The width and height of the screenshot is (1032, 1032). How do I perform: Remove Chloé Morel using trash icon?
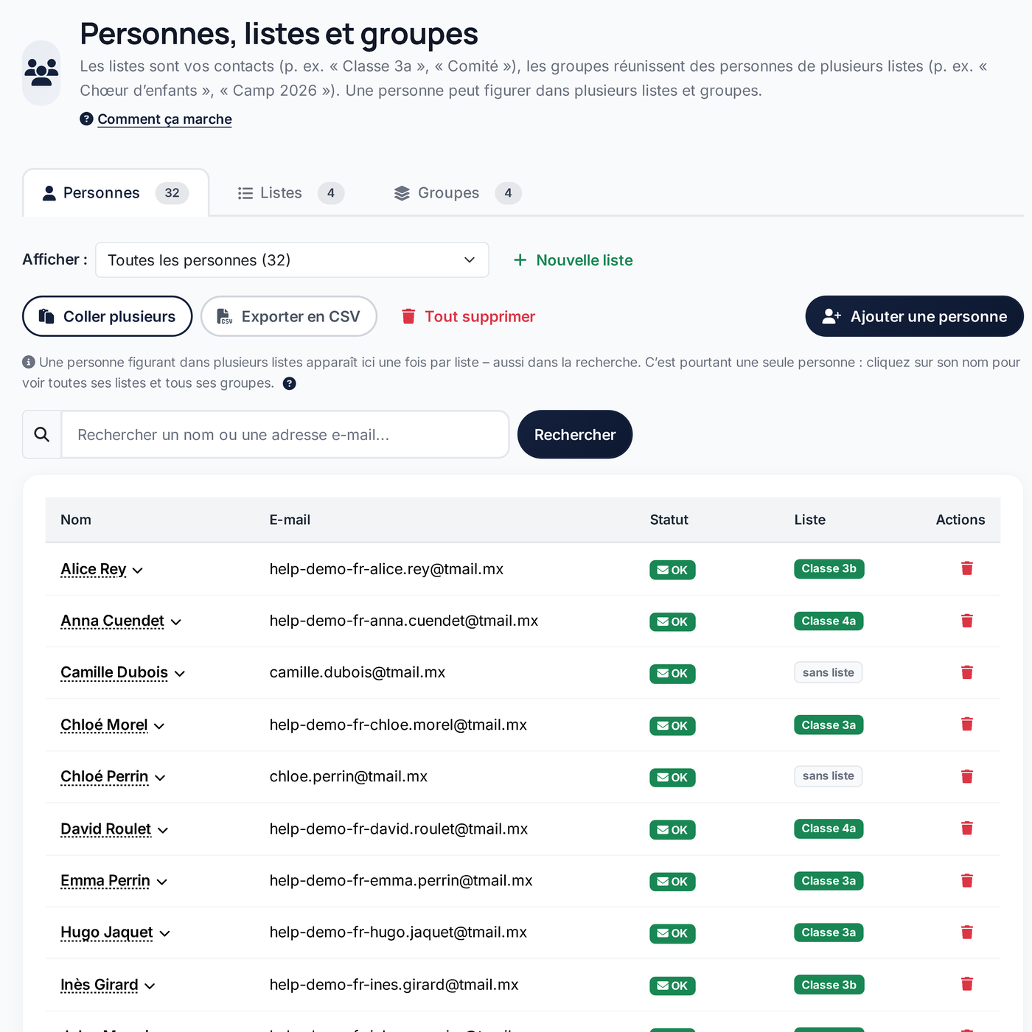[967, 725]
